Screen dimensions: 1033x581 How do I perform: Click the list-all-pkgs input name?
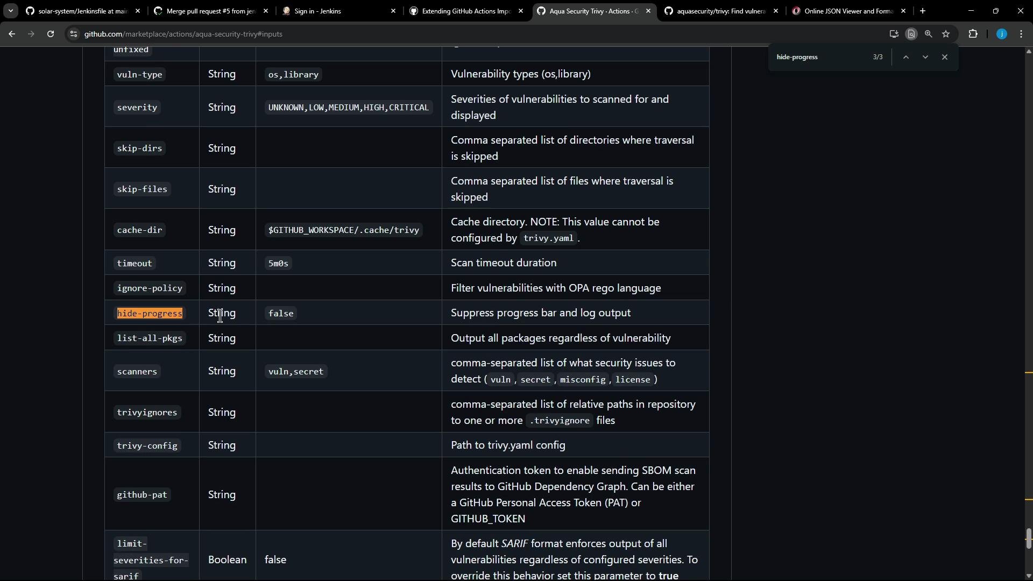tap(150, 338)
